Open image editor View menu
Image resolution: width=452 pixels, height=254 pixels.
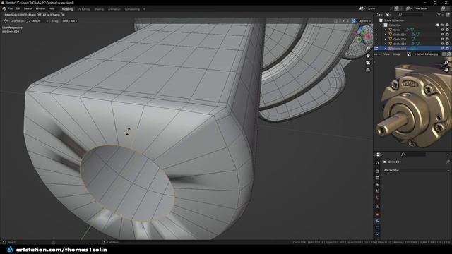click(x=386, y=54)
